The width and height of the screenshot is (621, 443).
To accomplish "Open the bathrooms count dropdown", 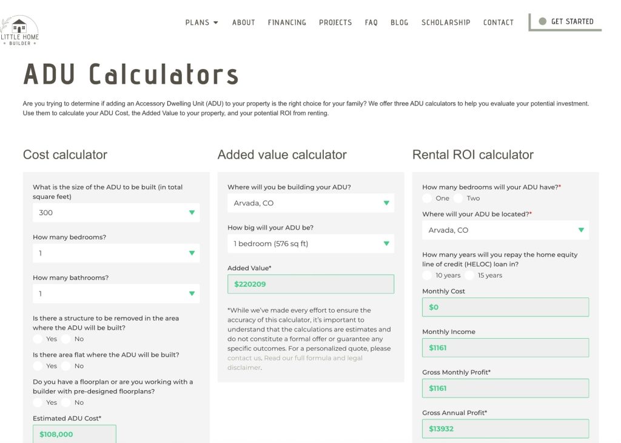I will coord(116,294).
